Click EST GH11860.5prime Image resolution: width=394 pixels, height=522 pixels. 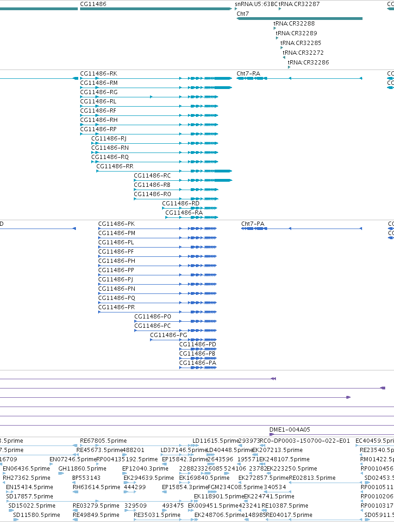[82, 469]
